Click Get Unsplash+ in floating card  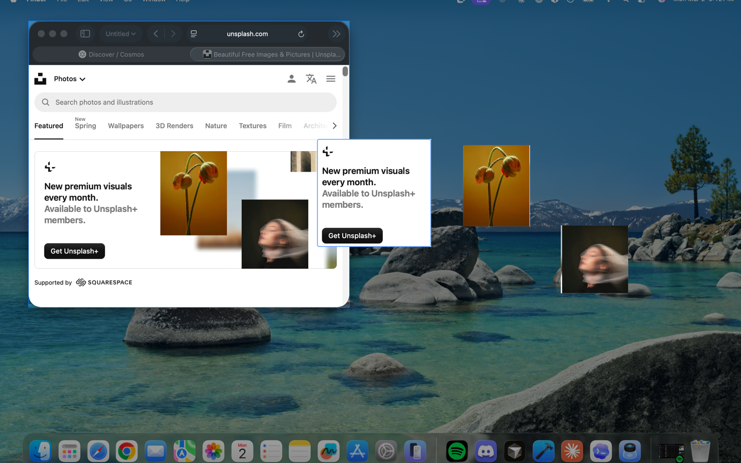352,236
